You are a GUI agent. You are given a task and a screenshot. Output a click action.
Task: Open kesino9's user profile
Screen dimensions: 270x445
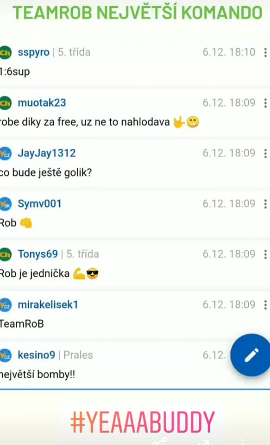tap(36, 355)
